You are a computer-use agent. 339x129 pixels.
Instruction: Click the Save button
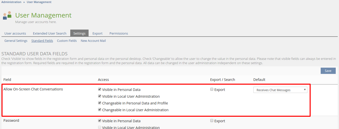[328, 71]
